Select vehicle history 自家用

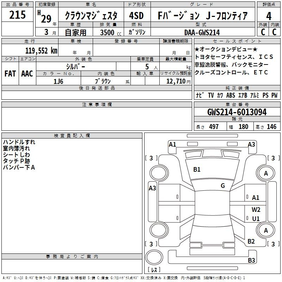(x=75, y=32)
